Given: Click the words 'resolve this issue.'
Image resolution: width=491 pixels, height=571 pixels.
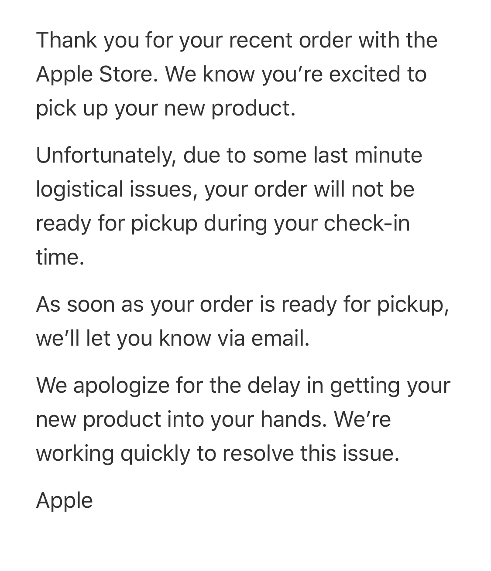Looking at the screenshot, I should point(311,454).
